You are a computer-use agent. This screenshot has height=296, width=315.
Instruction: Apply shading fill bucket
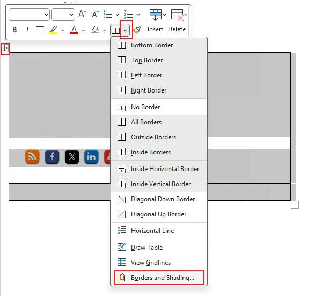pos(95,30)
